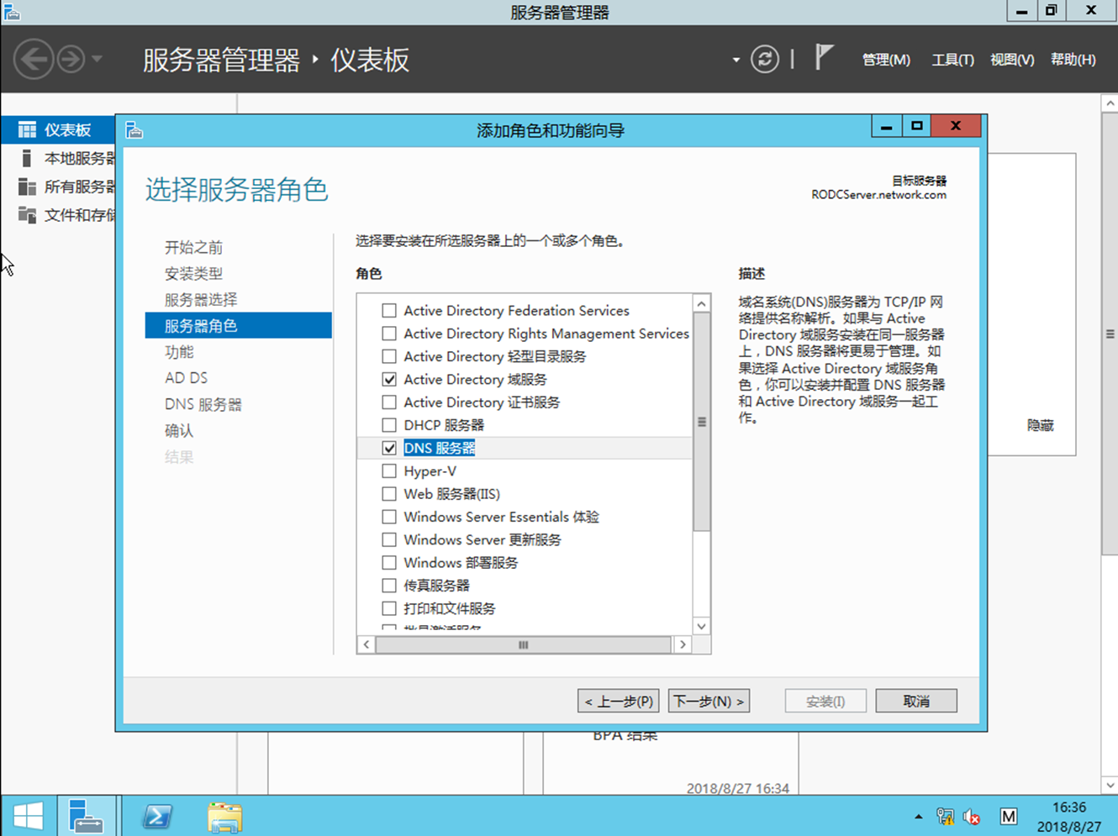Click the 文件和存储 sidebar icon
Screen dimensions: 1118x836
27,215
